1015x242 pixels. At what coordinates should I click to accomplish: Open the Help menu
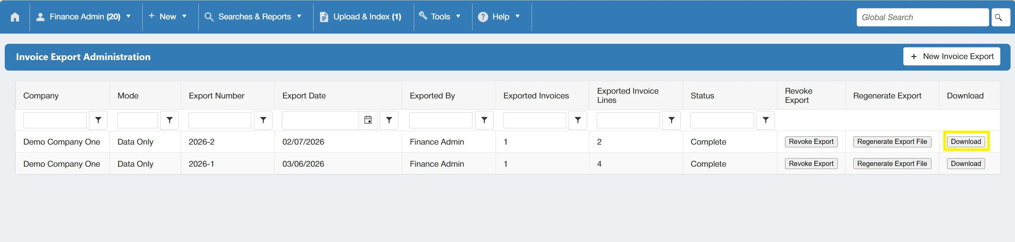pyautogui.click(x=499, y=17)
